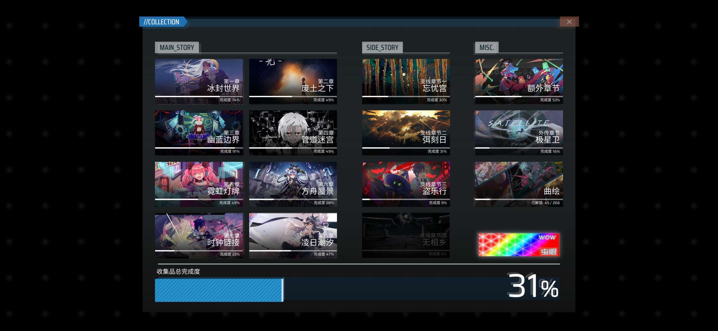Click the MAIN_STORY section header

point(177,48)
